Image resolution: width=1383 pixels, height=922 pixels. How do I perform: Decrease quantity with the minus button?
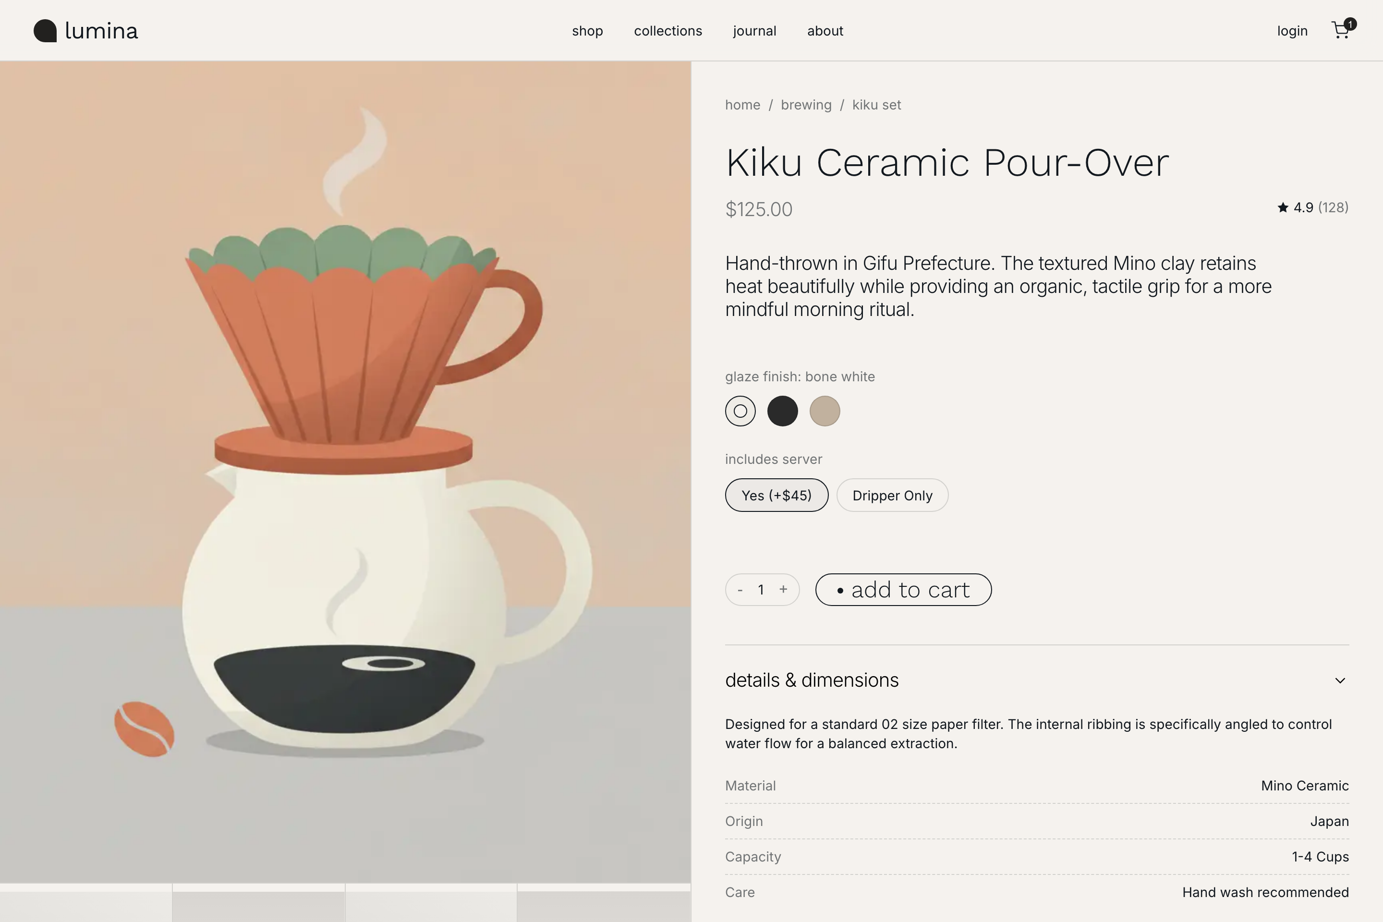(740, 590)
